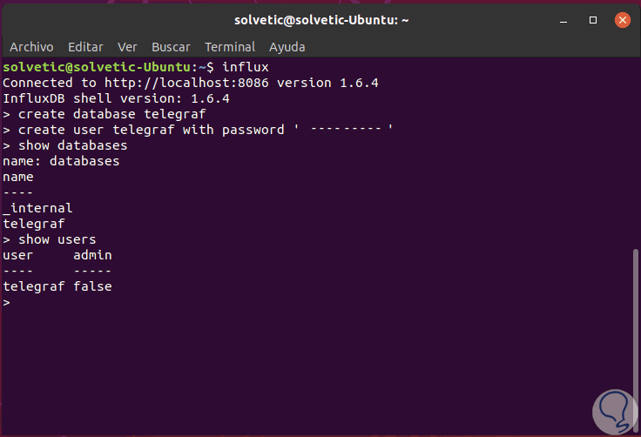Open the Ayuda help menu
This screenshot has width=641, height=437.
pos(287,47)
